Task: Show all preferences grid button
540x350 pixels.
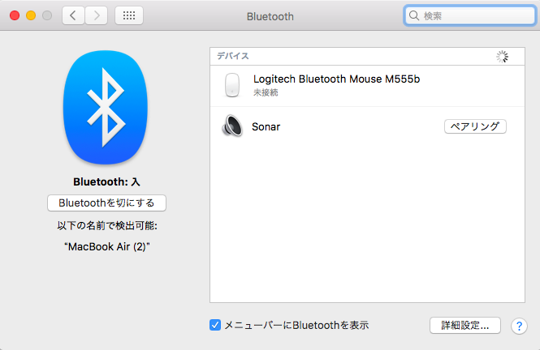Action: pos(129,15)
